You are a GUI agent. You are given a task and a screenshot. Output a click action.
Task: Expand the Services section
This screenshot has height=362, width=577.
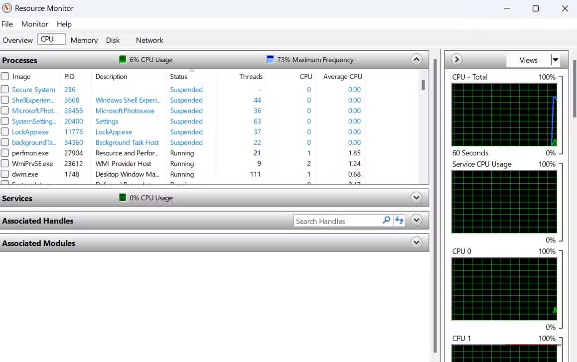point(417,198)
